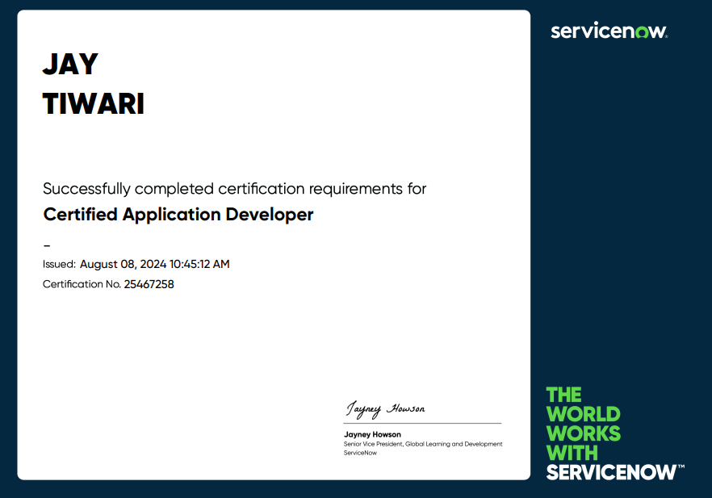Select certification number "25467258"
The height and width of the screenshot is (498, 712).
[x=149, y=284]
